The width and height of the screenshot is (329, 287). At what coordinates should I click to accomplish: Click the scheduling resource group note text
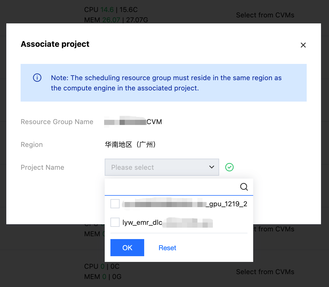pyautogui.click(x=166, y=83)
